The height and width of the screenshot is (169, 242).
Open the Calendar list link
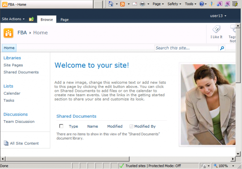[x=12, y=93]
